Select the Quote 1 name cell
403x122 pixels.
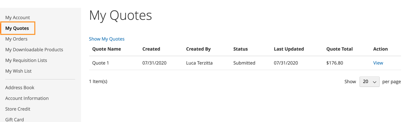coord(101,63)
